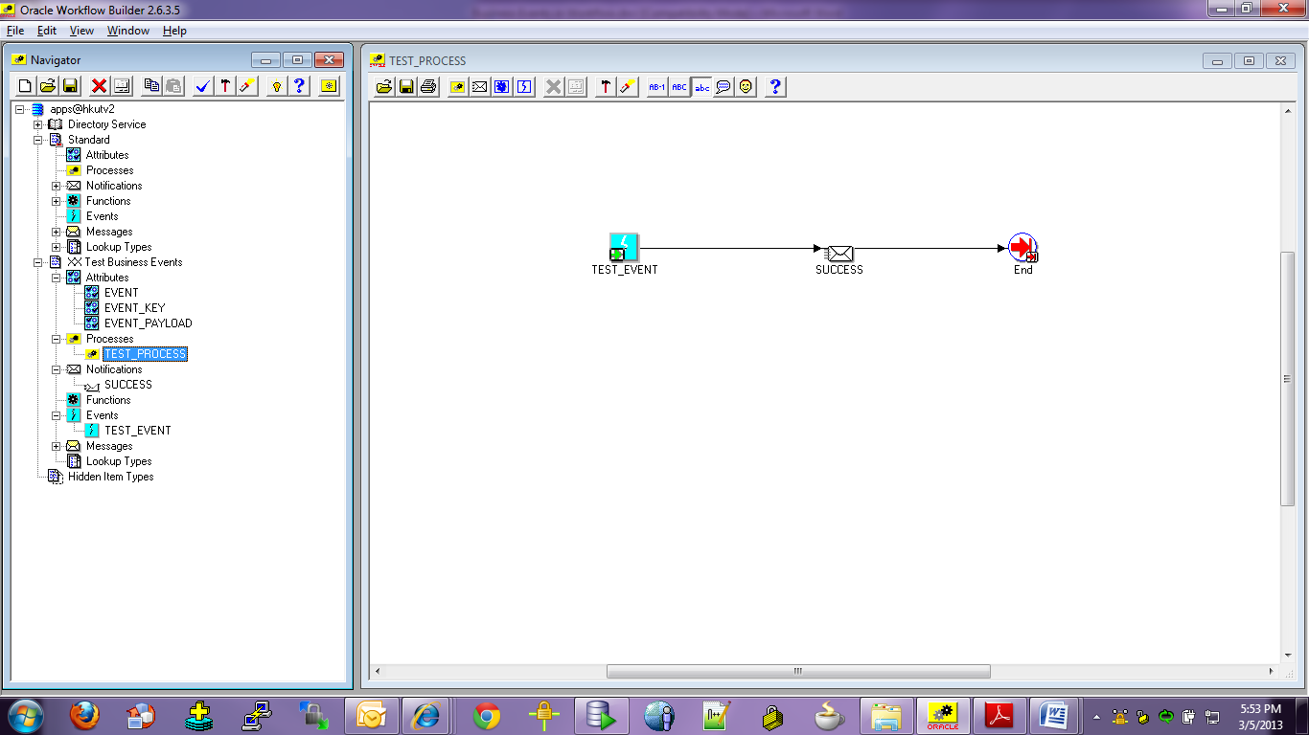Viewport: 1309px width, 735px height.
Task: Expand Standard Lookup Types branch
Action: pyautogui.click(x=57, y=247)
